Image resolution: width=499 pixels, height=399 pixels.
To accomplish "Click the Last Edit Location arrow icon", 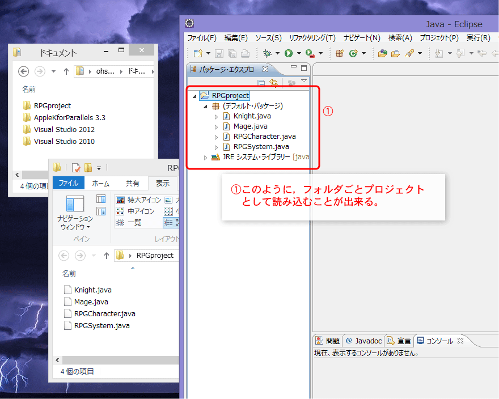I will coord(482,53).
